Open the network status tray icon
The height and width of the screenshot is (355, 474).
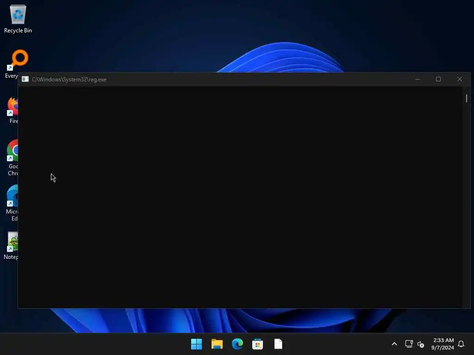point(409,344)
